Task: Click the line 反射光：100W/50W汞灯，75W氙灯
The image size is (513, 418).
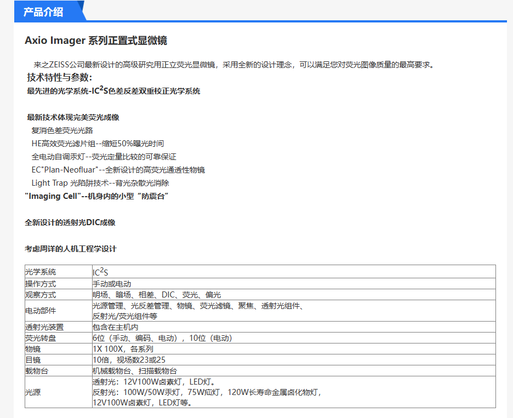Action: pyautogui.click(x=207, y=392)
